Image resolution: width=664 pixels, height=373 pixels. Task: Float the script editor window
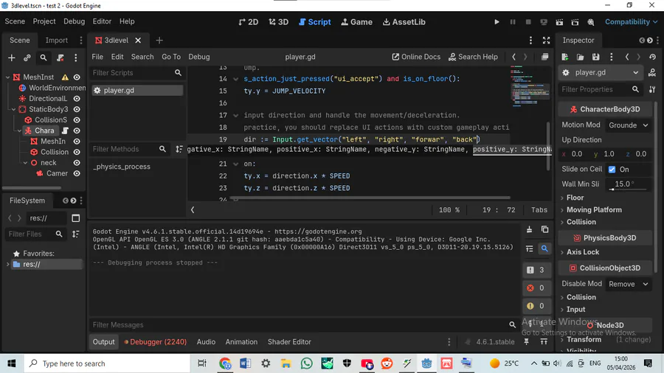coord(544,57)
